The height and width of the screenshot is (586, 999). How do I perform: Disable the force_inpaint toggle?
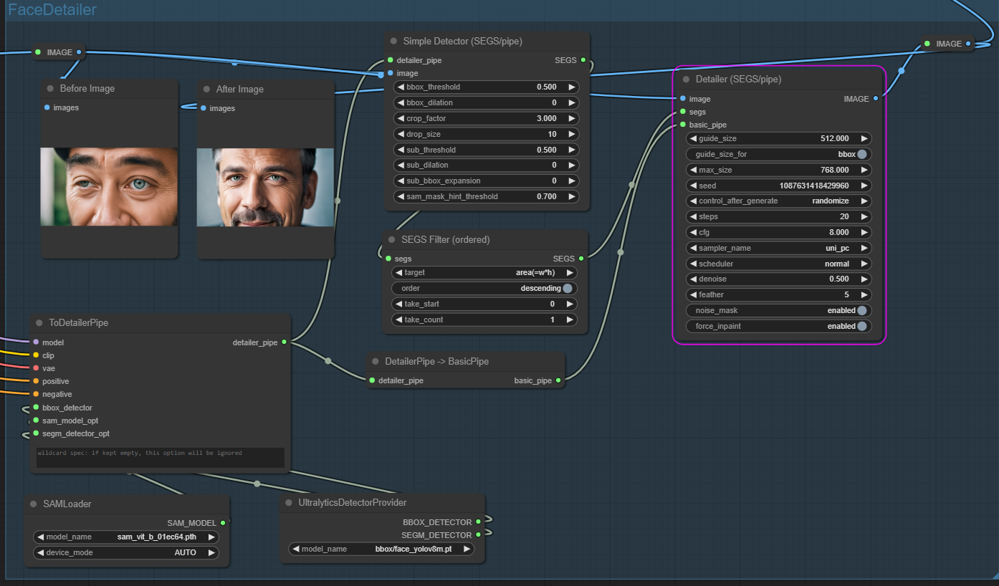(861, 326)
